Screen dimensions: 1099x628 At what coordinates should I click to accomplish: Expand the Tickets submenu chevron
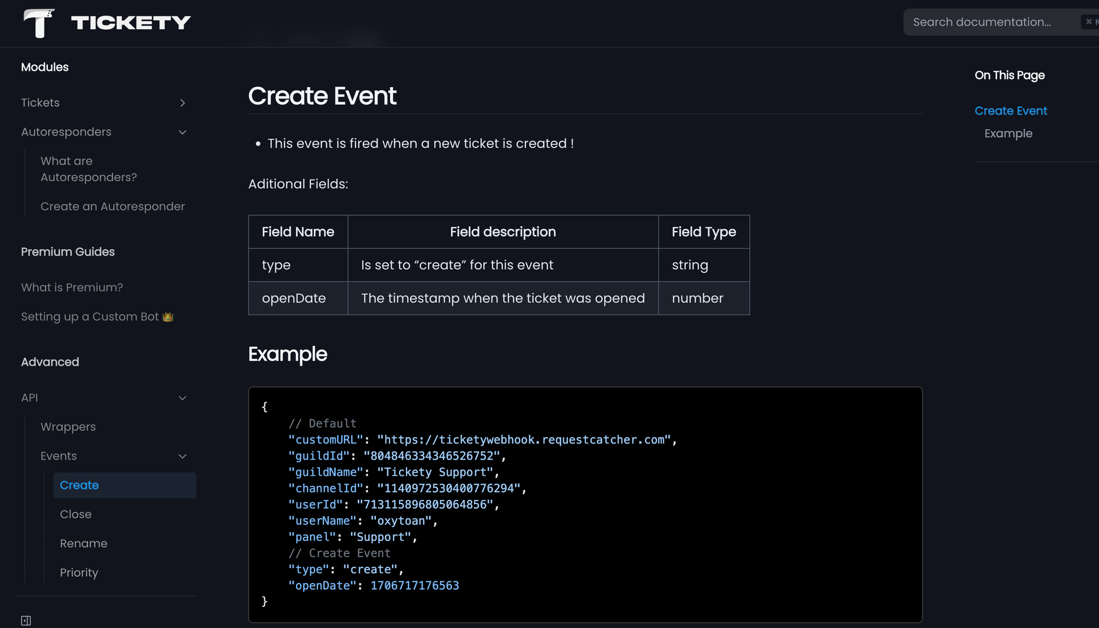click(x=182, y=103)
